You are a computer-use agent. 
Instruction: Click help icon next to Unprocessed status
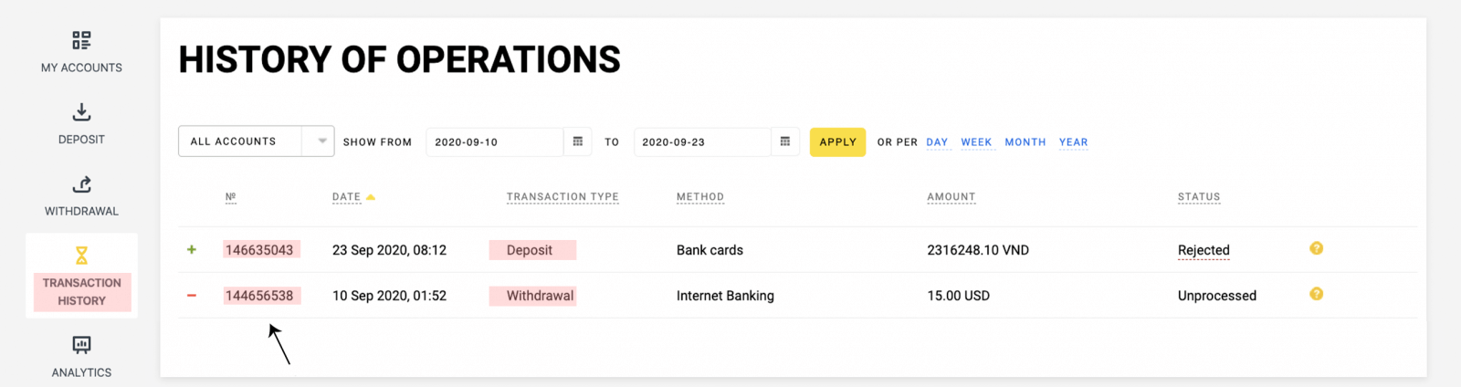coord(1316,294)
